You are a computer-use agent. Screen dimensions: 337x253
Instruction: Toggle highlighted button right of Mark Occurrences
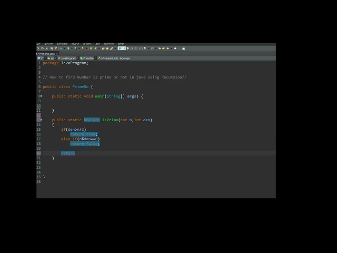[124, 48]
